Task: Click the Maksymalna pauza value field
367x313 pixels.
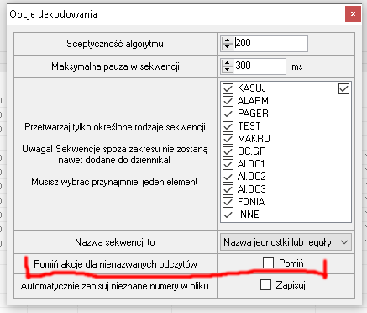Action: (x=259, y=66)
